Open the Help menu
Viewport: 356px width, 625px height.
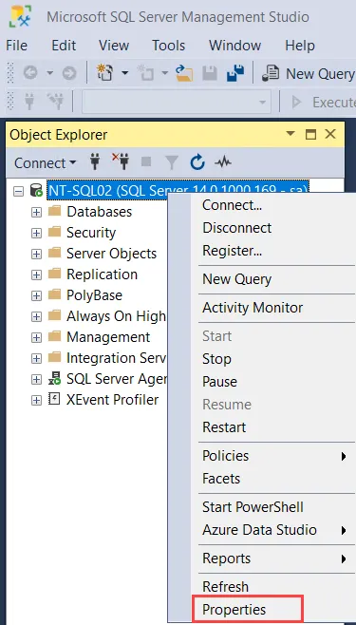point(300,45)
